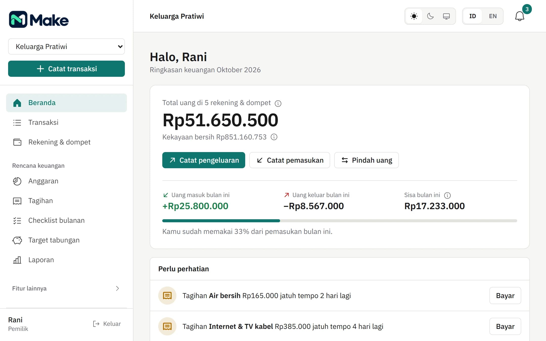Click Bayar for Internet & TV kabel
Image resolution: width=546 pixels, height=341 pixels.
pos(505,326)
